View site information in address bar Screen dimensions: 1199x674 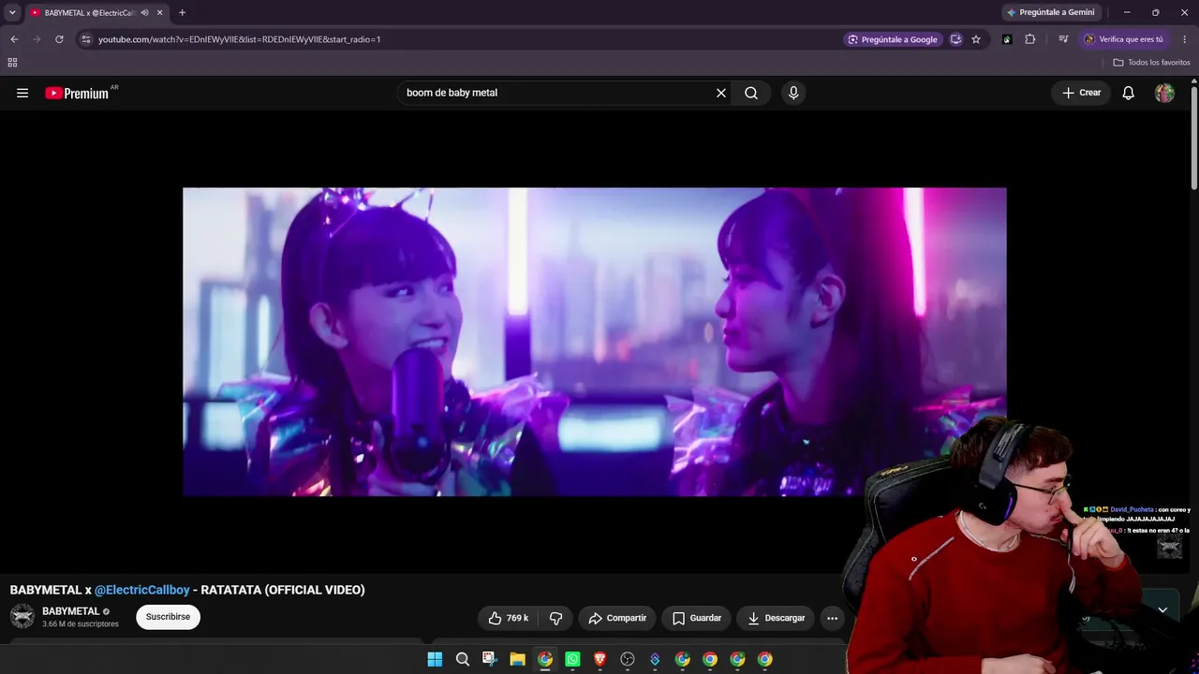pyautogui.click(x=86, y=39)
